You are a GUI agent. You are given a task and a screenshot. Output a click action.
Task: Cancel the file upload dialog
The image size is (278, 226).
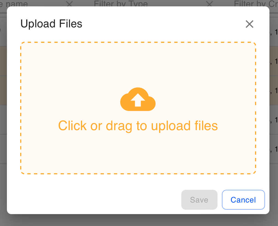coord(243,200)
